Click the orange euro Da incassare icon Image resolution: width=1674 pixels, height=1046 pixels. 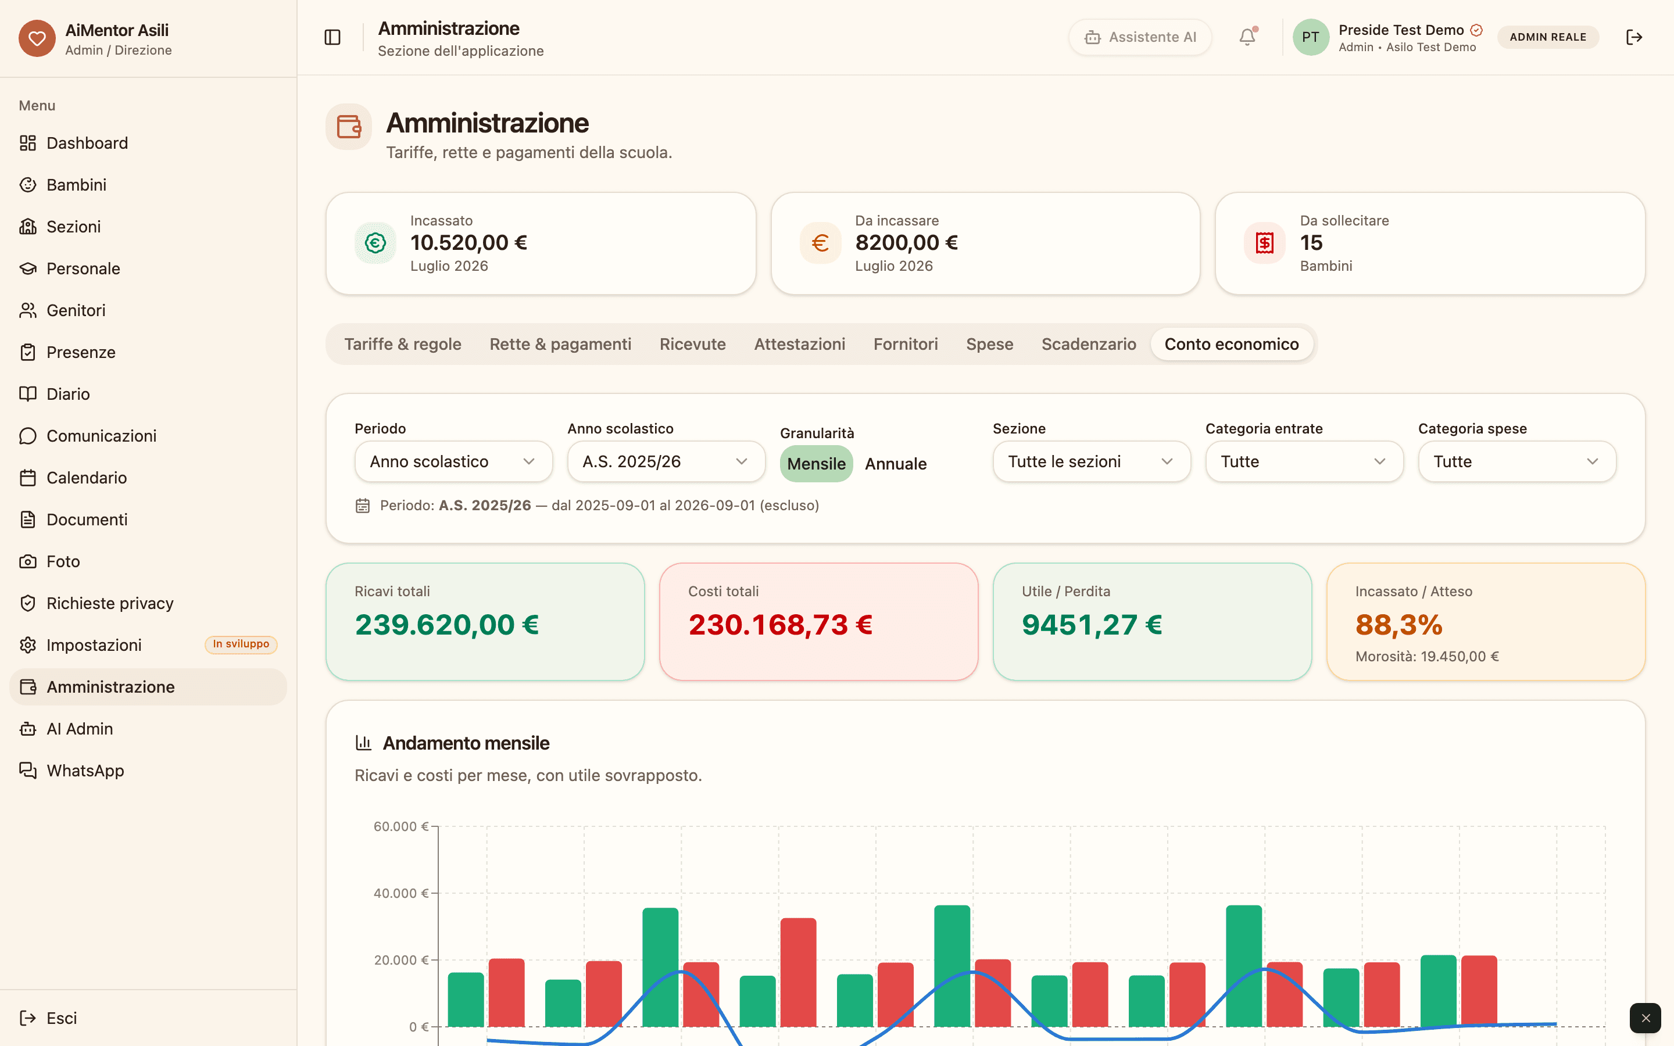[820, 243]
